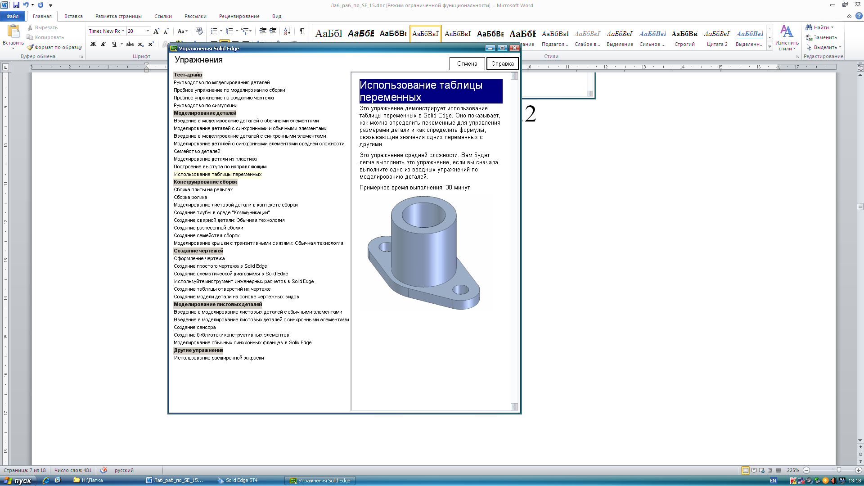The image size is (864, 486).
Task: Click the Sort (А-Я) icon
Action: (x=287, y=31)
